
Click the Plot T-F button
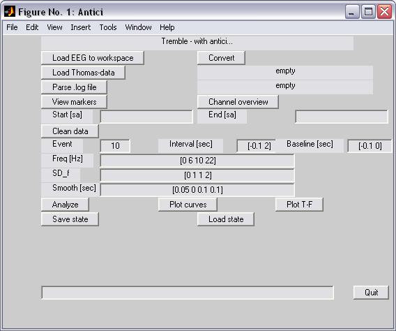(299, 205)
